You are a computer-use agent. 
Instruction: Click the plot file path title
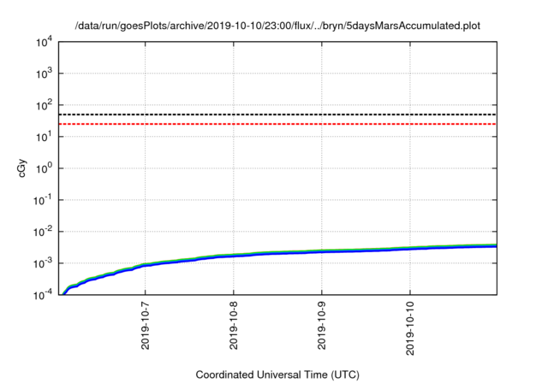(x=277, y=26)
